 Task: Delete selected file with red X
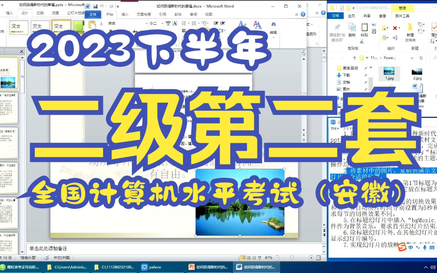(x=395, y=28)
